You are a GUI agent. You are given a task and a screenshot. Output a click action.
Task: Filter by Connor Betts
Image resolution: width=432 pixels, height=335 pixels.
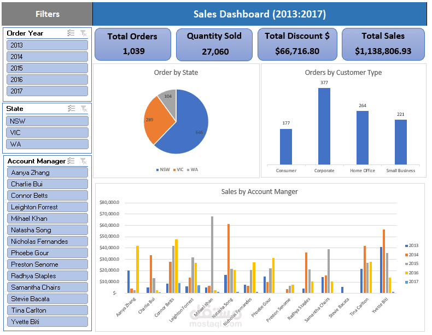(x=48, y=196)
